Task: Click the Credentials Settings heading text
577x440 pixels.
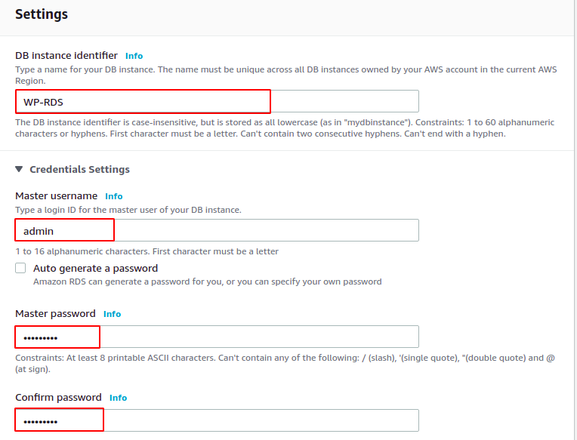Action: (79, 170)
